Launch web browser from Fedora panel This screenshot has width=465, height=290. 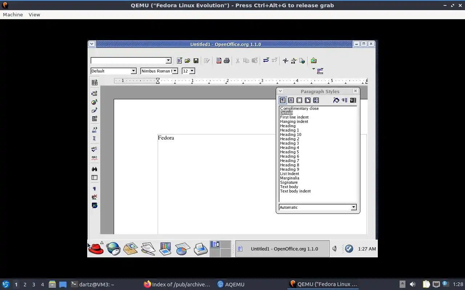point(113,249)
